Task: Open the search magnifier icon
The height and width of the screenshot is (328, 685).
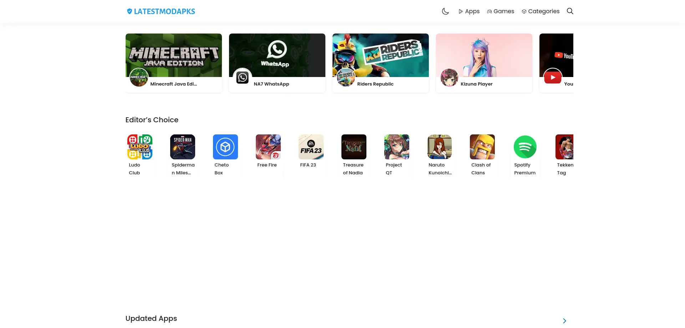Action: pos(570,11)
